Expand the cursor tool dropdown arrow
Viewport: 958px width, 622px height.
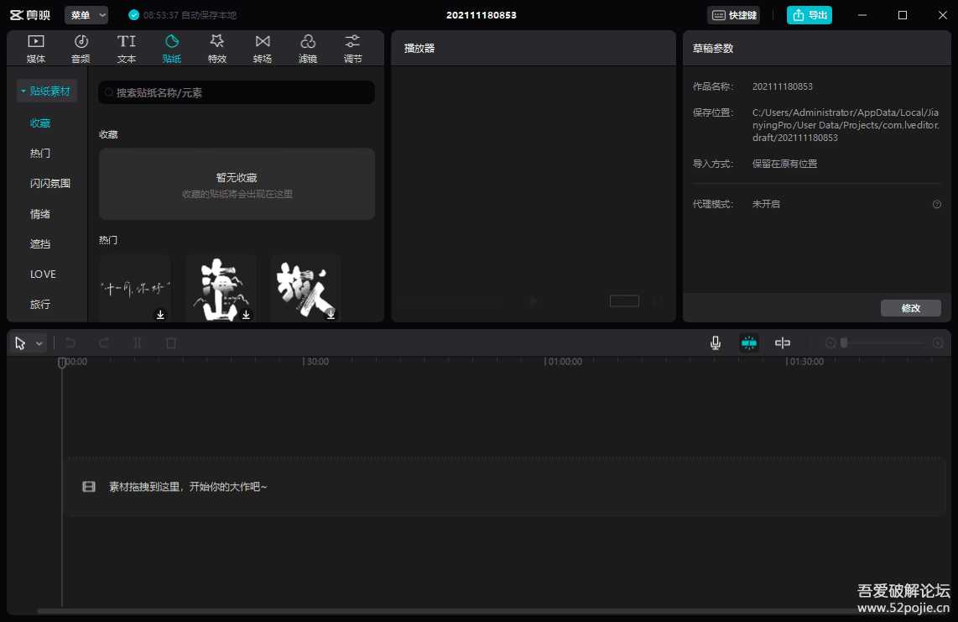(37, 342)
